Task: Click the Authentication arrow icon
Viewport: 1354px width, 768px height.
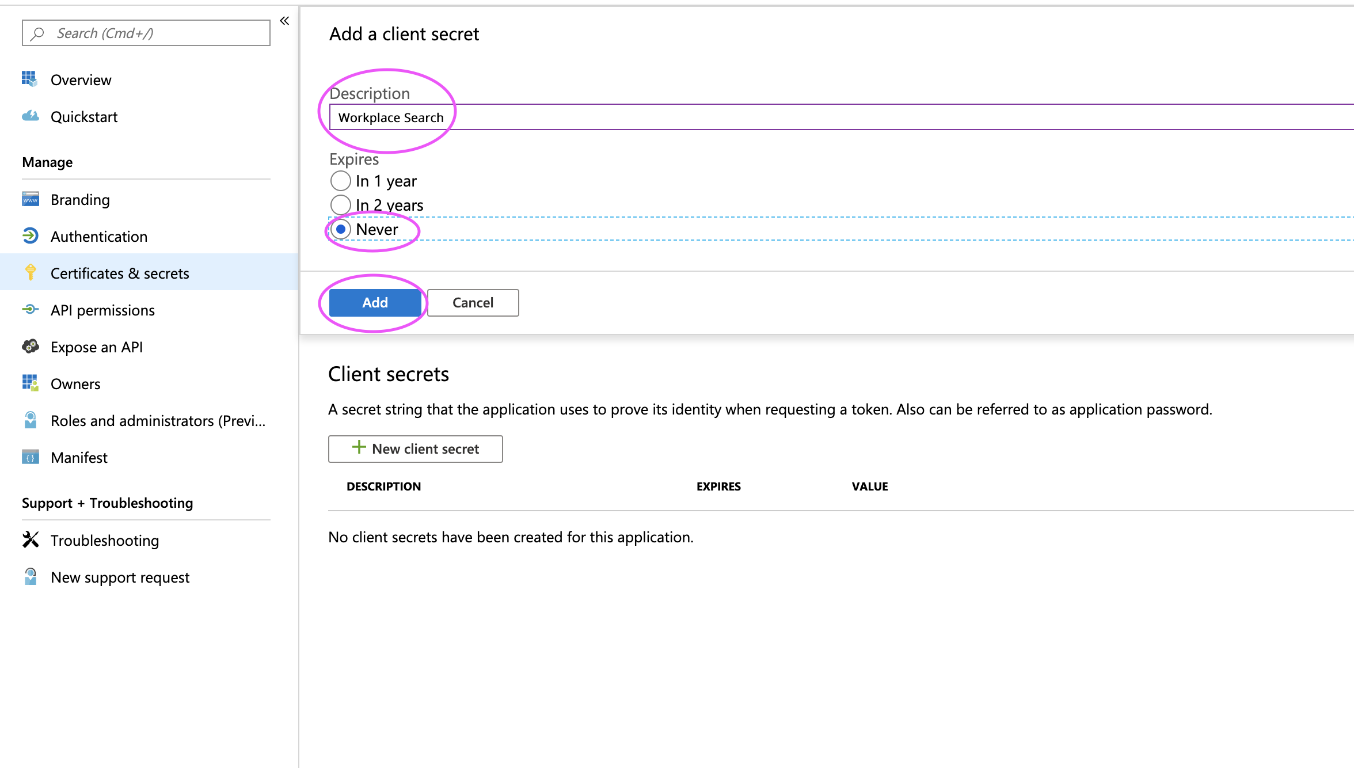Action: 30,236
